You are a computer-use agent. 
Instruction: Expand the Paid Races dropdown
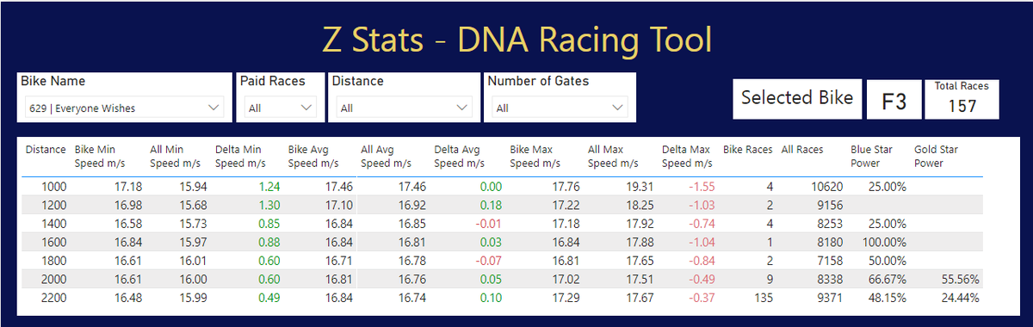point(281,108)
